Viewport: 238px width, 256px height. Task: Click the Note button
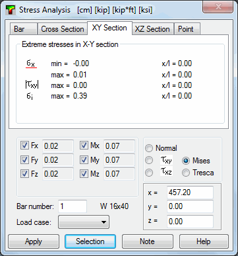pyautogui.click(x=148, y=241)
